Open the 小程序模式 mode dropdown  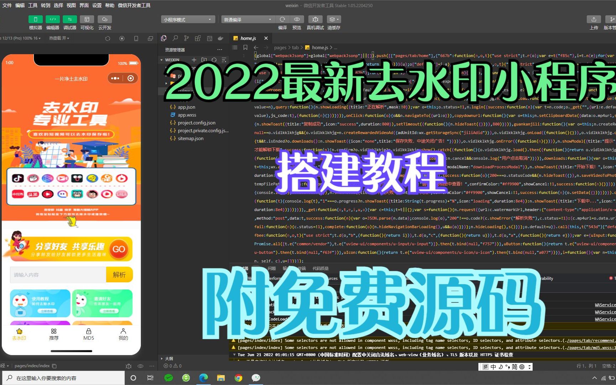coord(188,20)
